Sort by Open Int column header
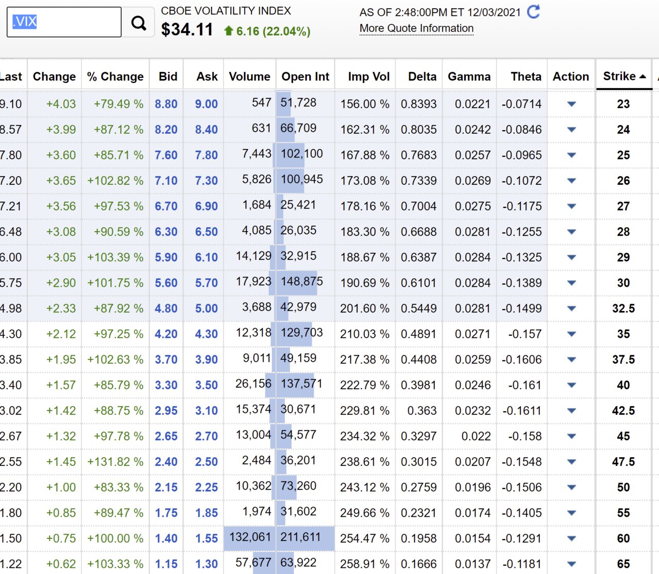The image size is (659, 574). [x=305, y=77]
